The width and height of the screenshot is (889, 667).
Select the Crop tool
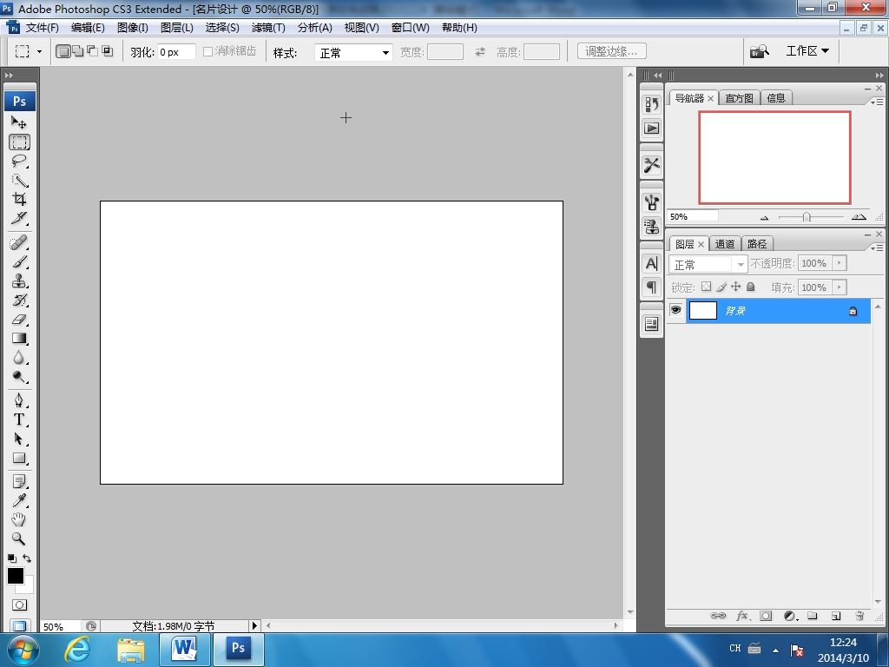(x=19, y=199)
